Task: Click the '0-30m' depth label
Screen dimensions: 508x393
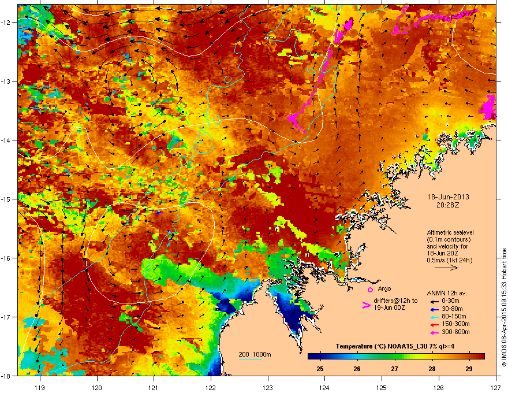Action: pos(450,301)
